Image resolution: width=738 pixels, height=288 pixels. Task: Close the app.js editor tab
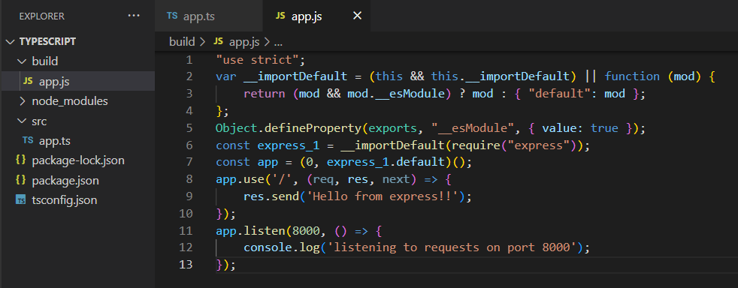357,16
